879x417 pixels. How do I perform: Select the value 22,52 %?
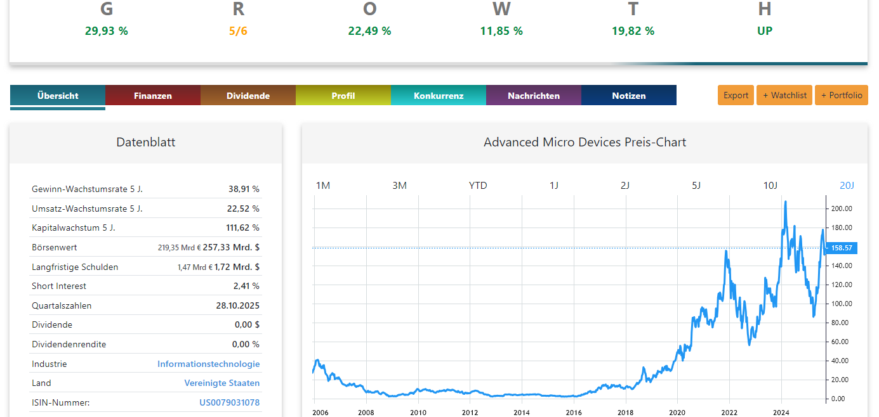pos(244,208)
